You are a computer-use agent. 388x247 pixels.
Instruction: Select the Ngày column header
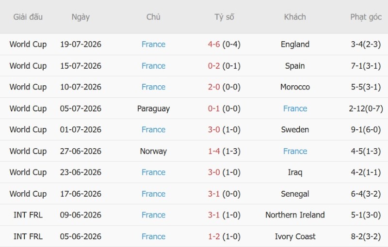point(81,17)
